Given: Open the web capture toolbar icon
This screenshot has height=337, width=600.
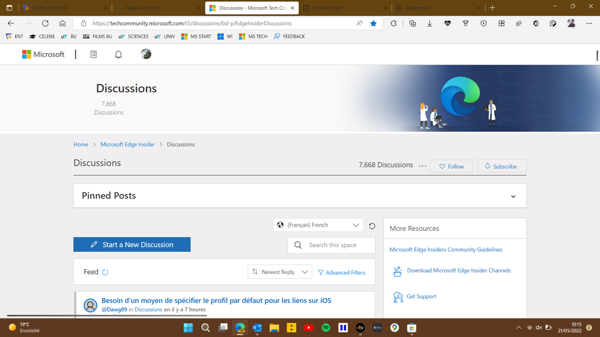Looking at the screenshot, I should (553, 23).
